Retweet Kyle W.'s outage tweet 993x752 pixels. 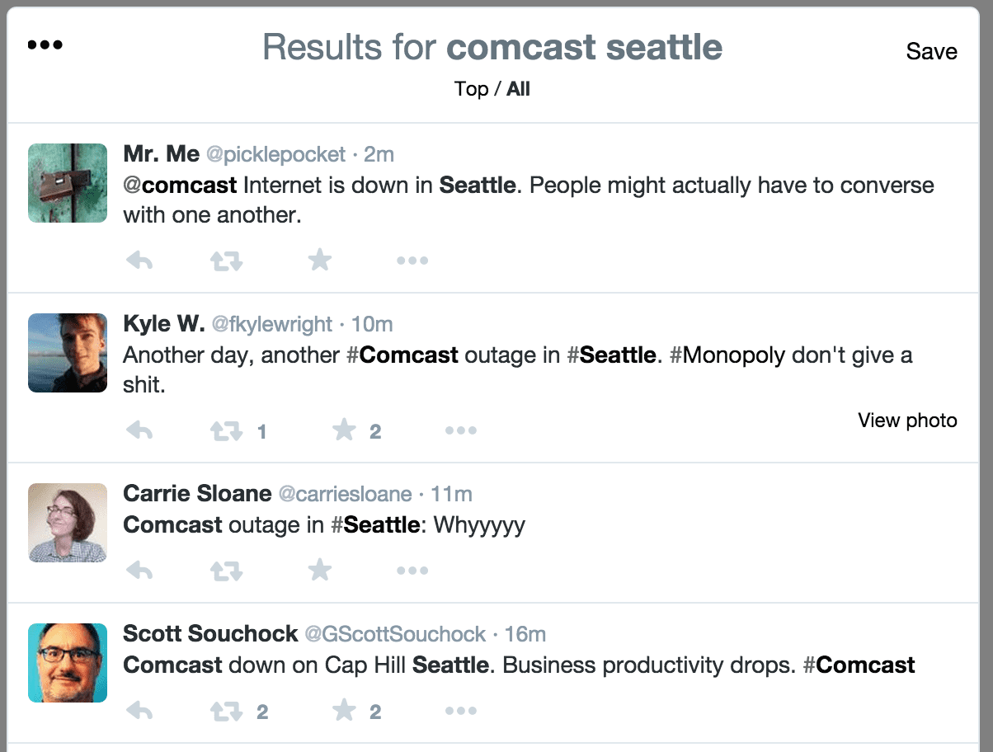(x=226, y=430)
